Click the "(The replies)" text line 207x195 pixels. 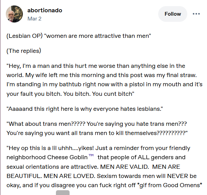[x=24, y=51]
